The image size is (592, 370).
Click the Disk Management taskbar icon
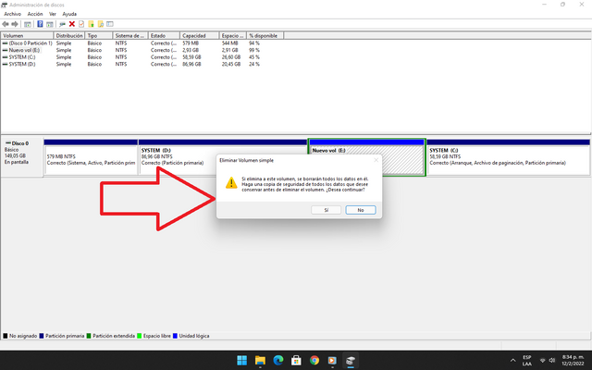coord(351,360)
